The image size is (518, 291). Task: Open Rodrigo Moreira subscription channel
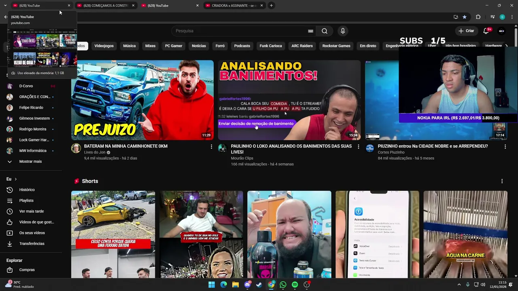[32, 129]
